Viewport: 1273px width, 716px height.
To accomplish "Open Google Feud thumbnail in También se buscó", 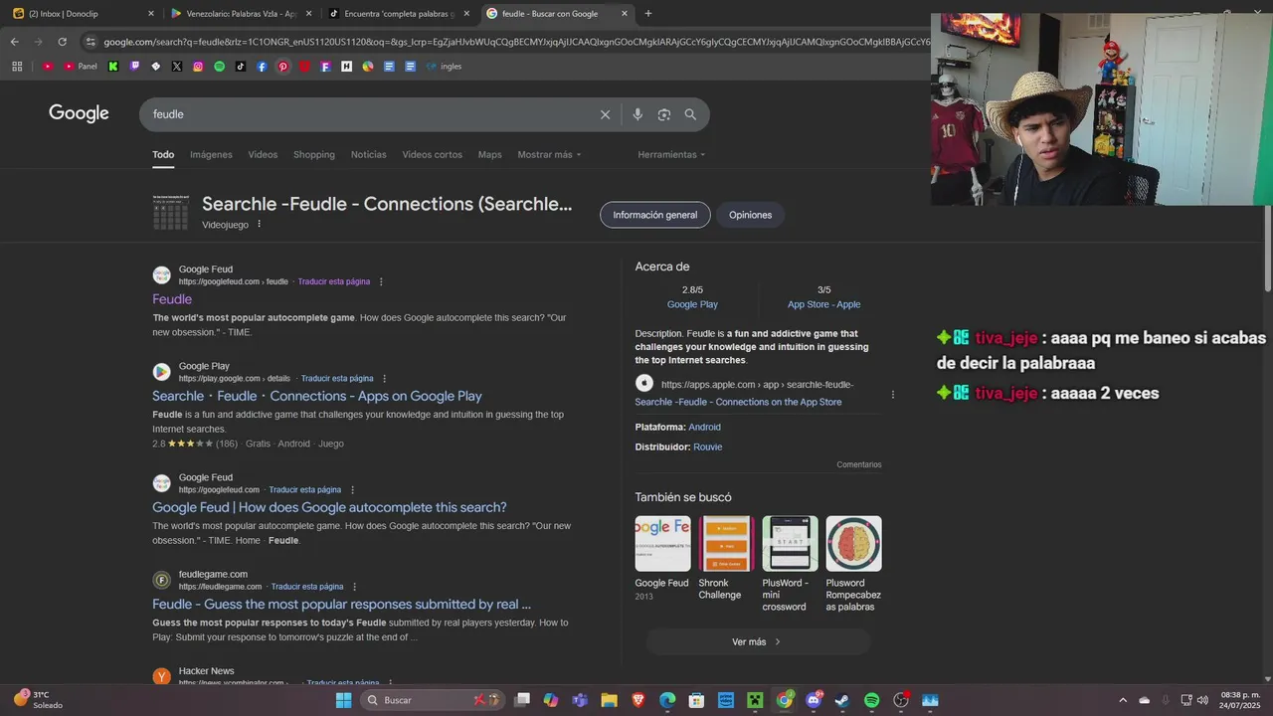I will [x=662, y=544].
